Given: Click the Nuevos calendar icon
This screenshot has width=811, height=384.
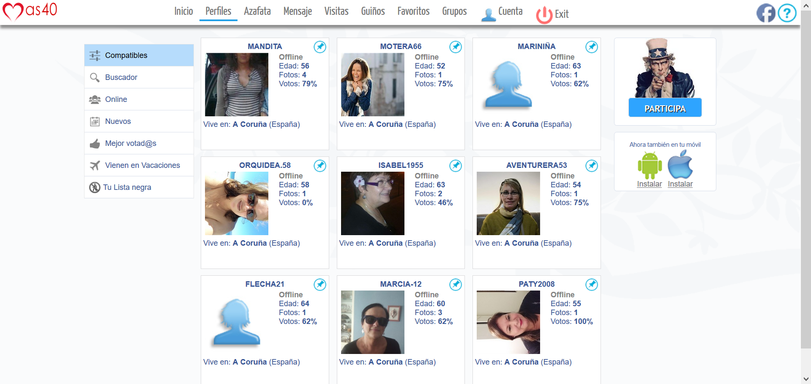Looking at the screenshot, I should (x=95, y=121).
